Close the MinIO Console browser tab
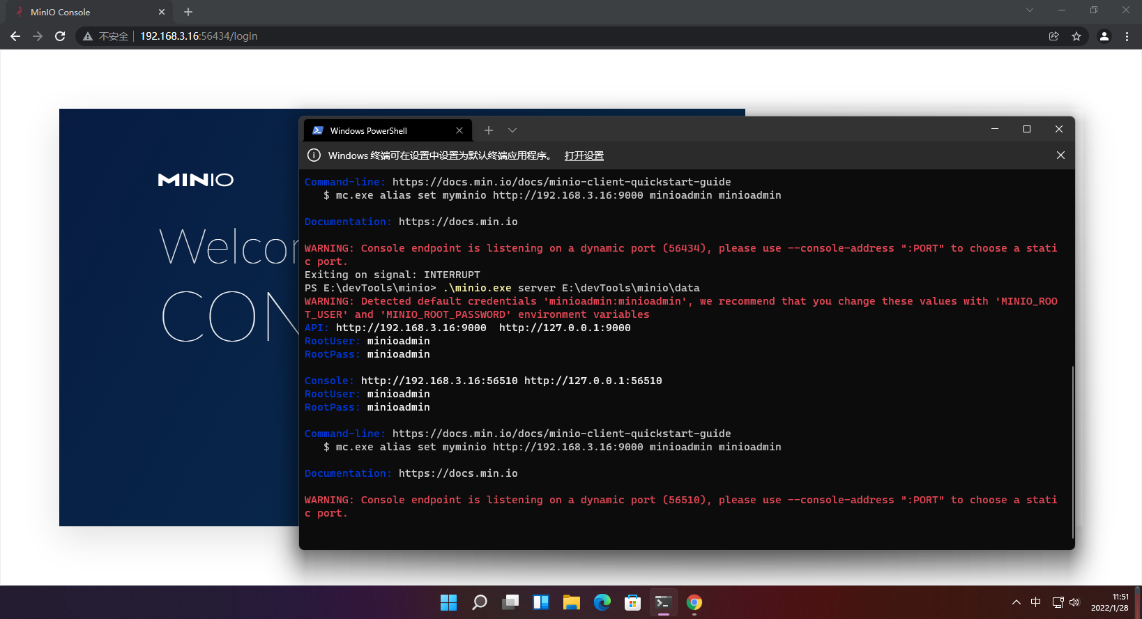 click(162, 12)
